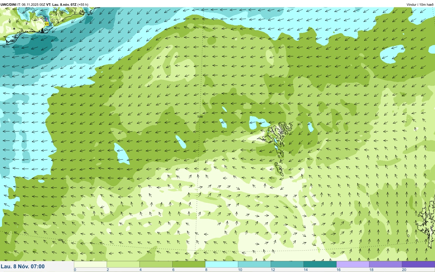Image resolution: width=435 pixels, height=272 pixels.
Task: Click the '(+55 h)' forecast offset text
Action: 83,4
